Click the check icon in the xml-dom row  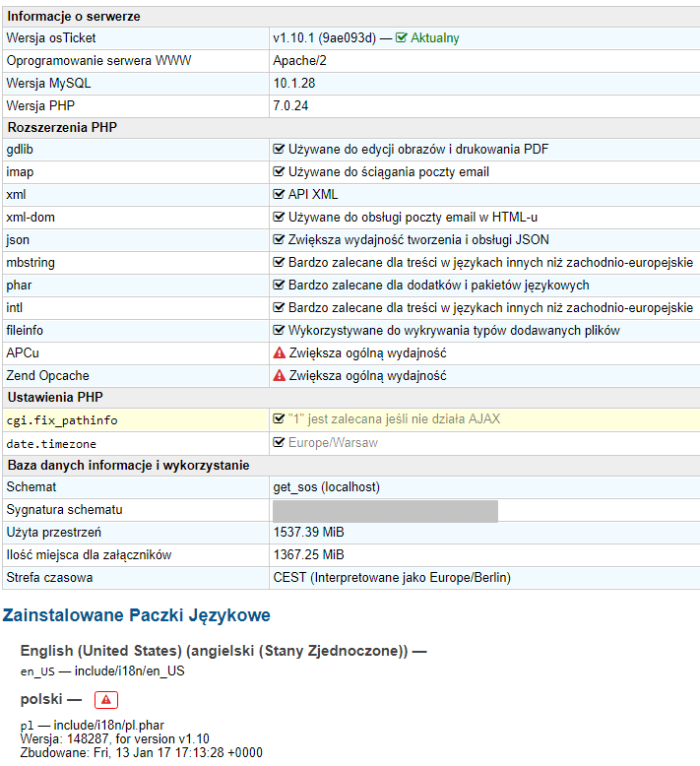(279, 217)
